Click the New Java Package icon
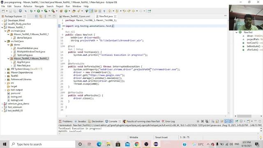263x148 pixels. pos(61,11)
